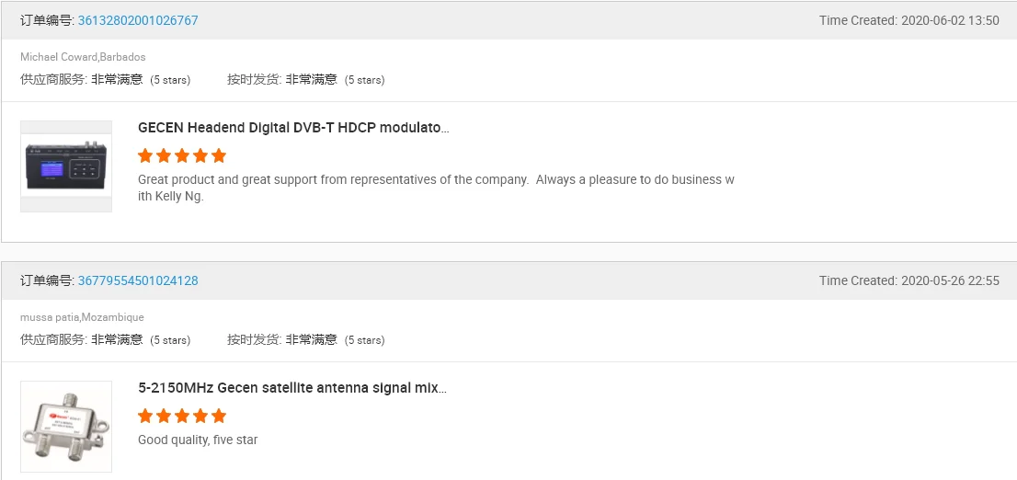1017x480 pixels.
Task: Click first star of the signal mixer rating
Action: [145, 416]
